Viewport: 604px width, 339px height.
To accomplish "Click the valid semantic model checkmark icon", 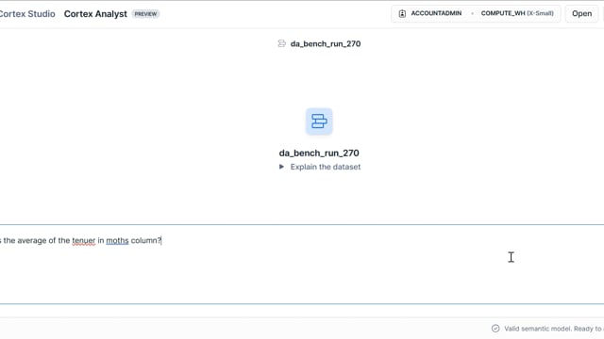I will click(495, 329).
